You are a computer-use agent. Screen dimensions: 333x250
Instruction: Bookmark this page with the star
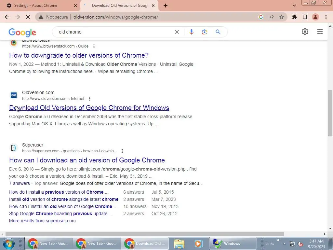click(x=282, y=17)
